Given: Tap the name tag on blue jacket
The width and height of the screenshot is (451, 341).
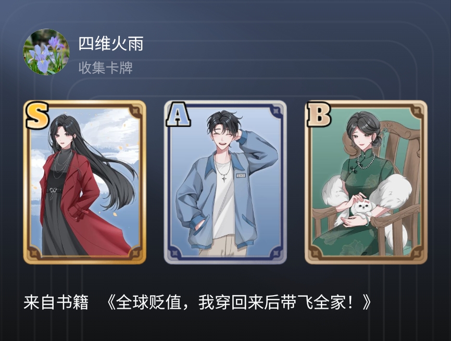Looking at the screenshot, I should click(241, 175).
